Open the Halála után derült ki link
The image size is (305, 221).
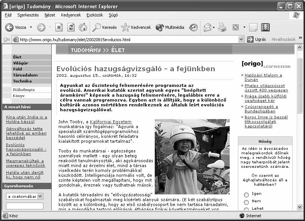point(25,175)
